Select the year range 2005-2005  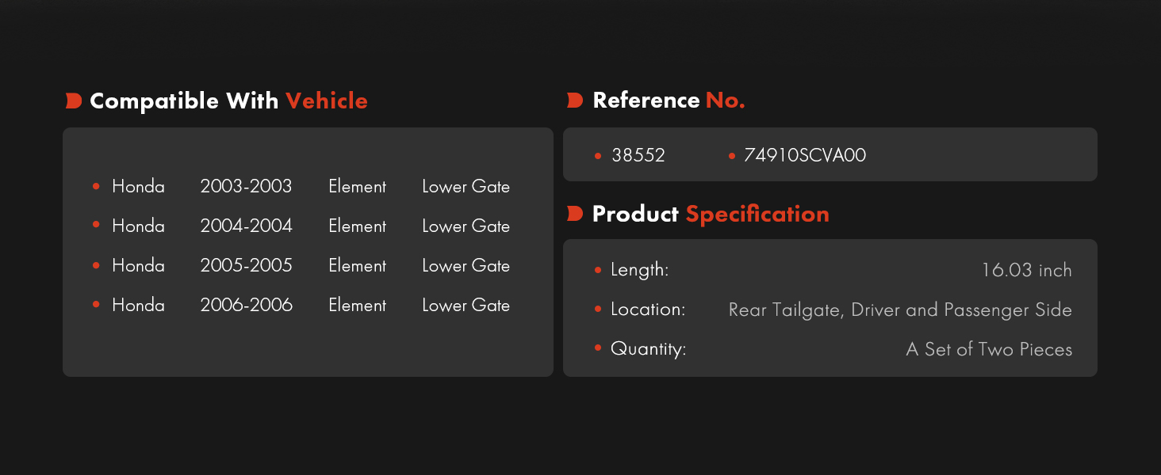246,266
